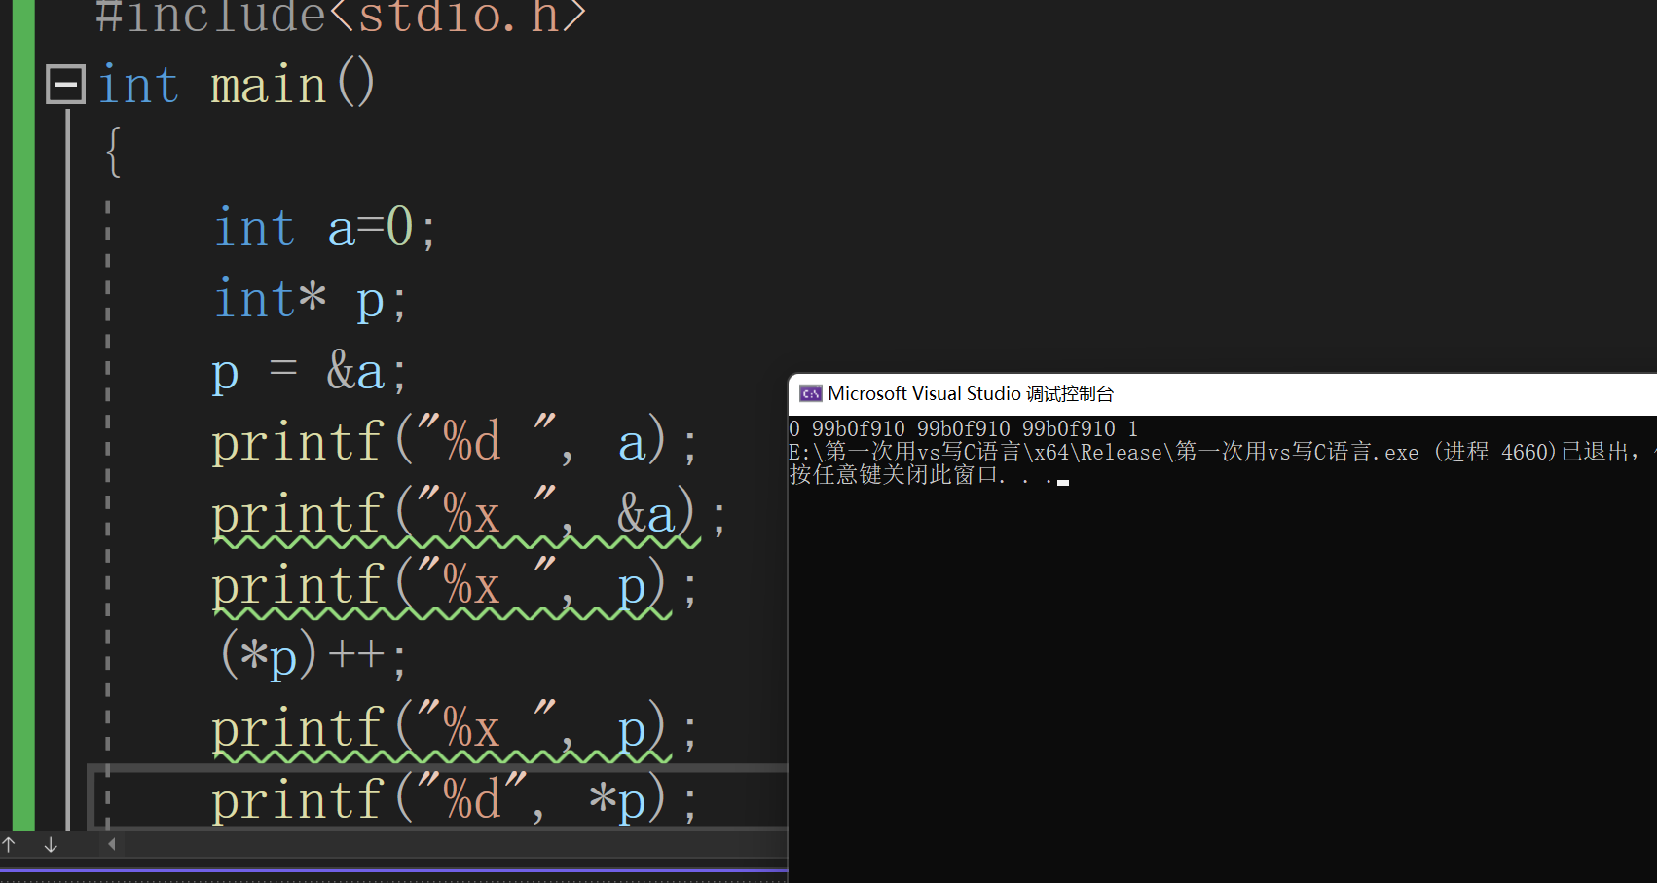1657x883 pixels.
Task: Click the #include<stdio.h> line
Action: (341, 17)
